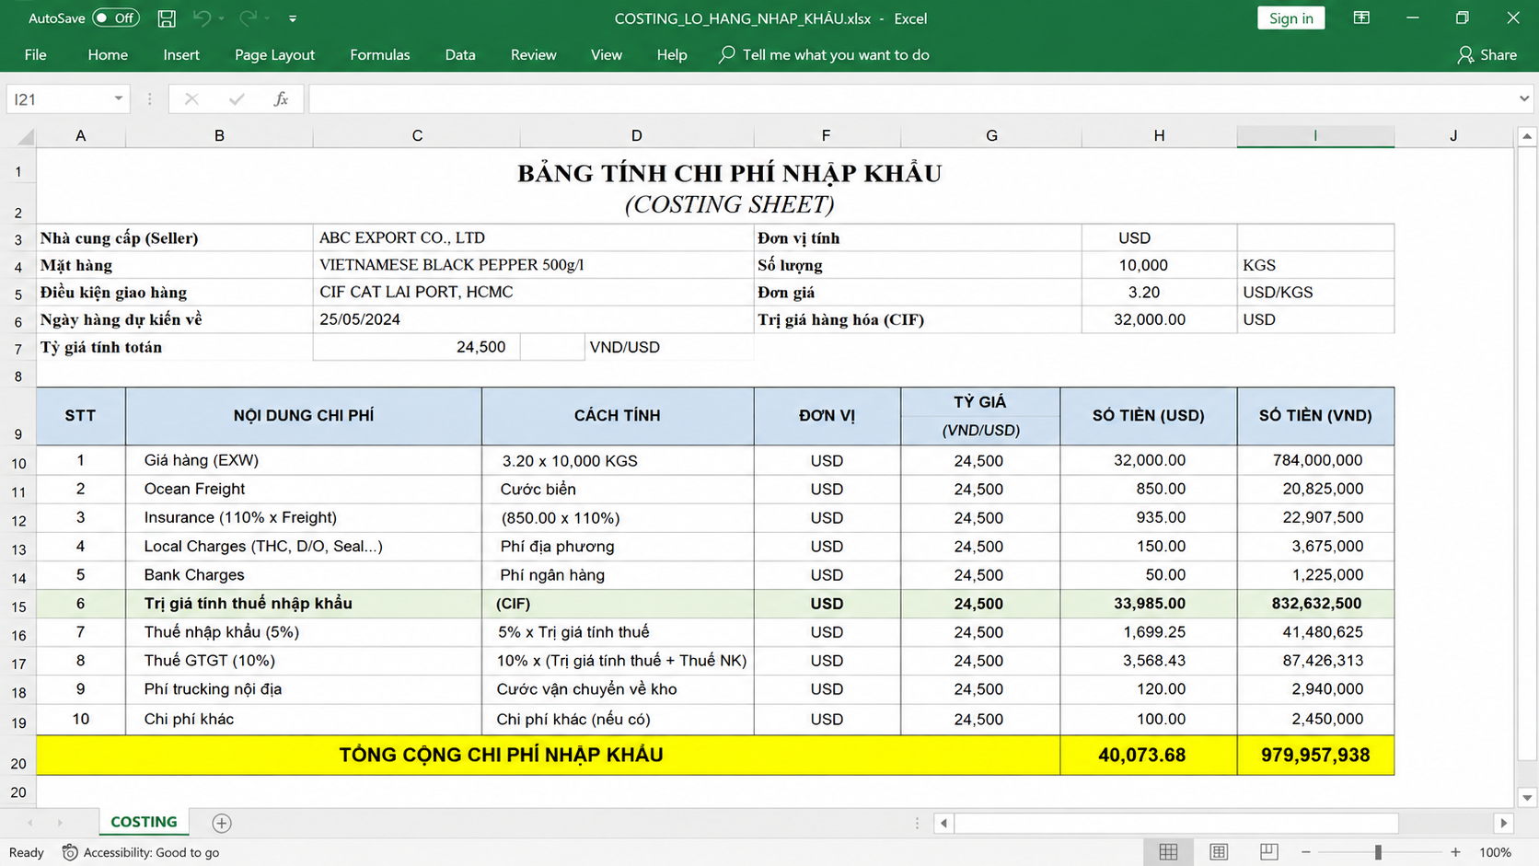The width and height of the screenshot is (1539, 866).
Task: Click the Enter checkmark formula bar icon
Action: click(237, 99)
